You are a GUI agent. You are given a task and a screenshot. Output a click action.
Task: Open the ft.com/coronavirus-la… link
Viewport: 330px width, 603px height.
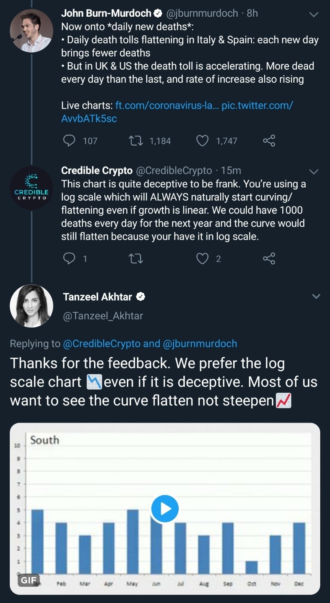click(x=167, y=105)
